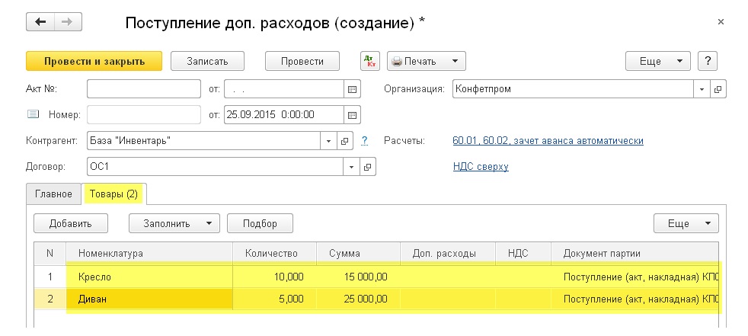Image resolution: width=748 pixels, height=336 pixels.
Task: Select the Кресло row cell
Action: point(149,277)
